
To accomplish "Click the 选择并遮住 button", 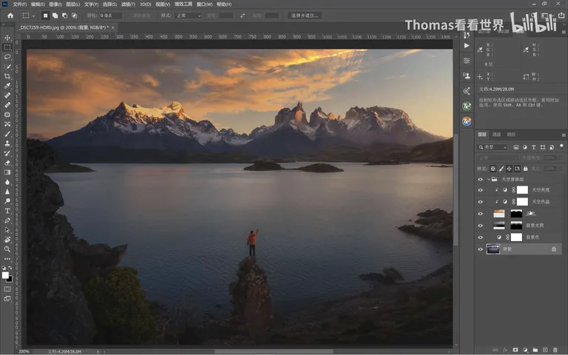I will (x=305, y=16).
